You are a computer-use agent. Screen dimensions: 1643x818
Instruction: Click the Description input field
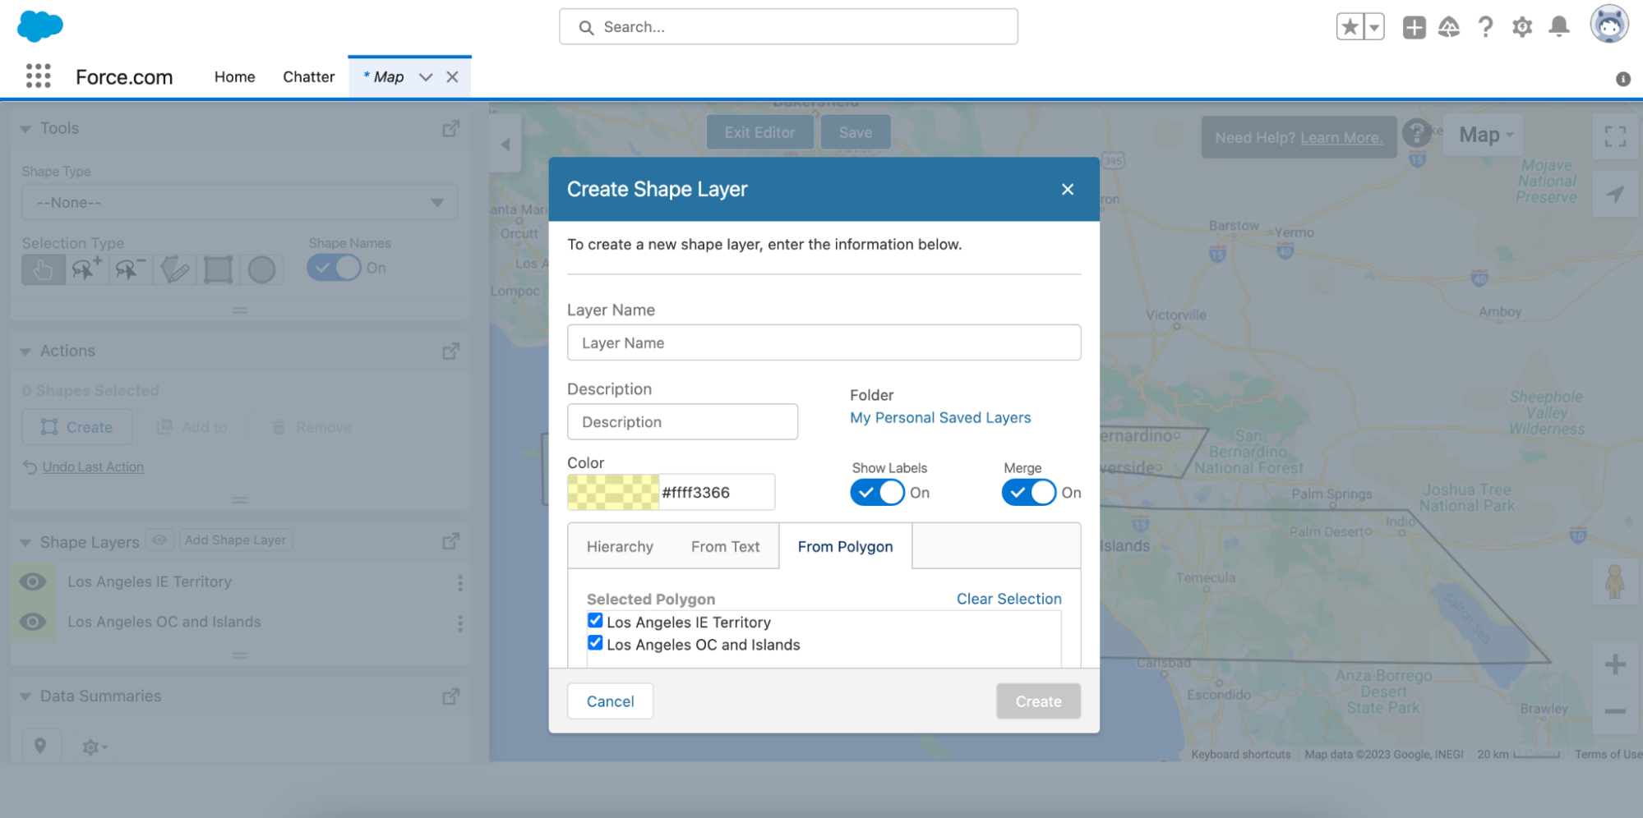tap(682, 421)
